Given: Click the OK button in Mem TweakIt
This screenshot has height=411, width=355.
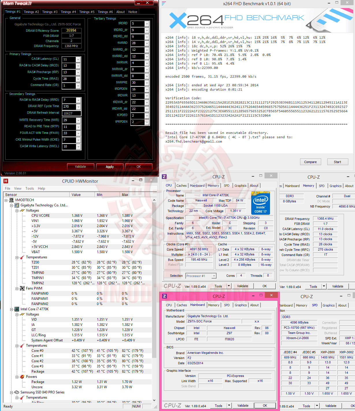Looking at the screenshot, I should [x=139, y=167].
